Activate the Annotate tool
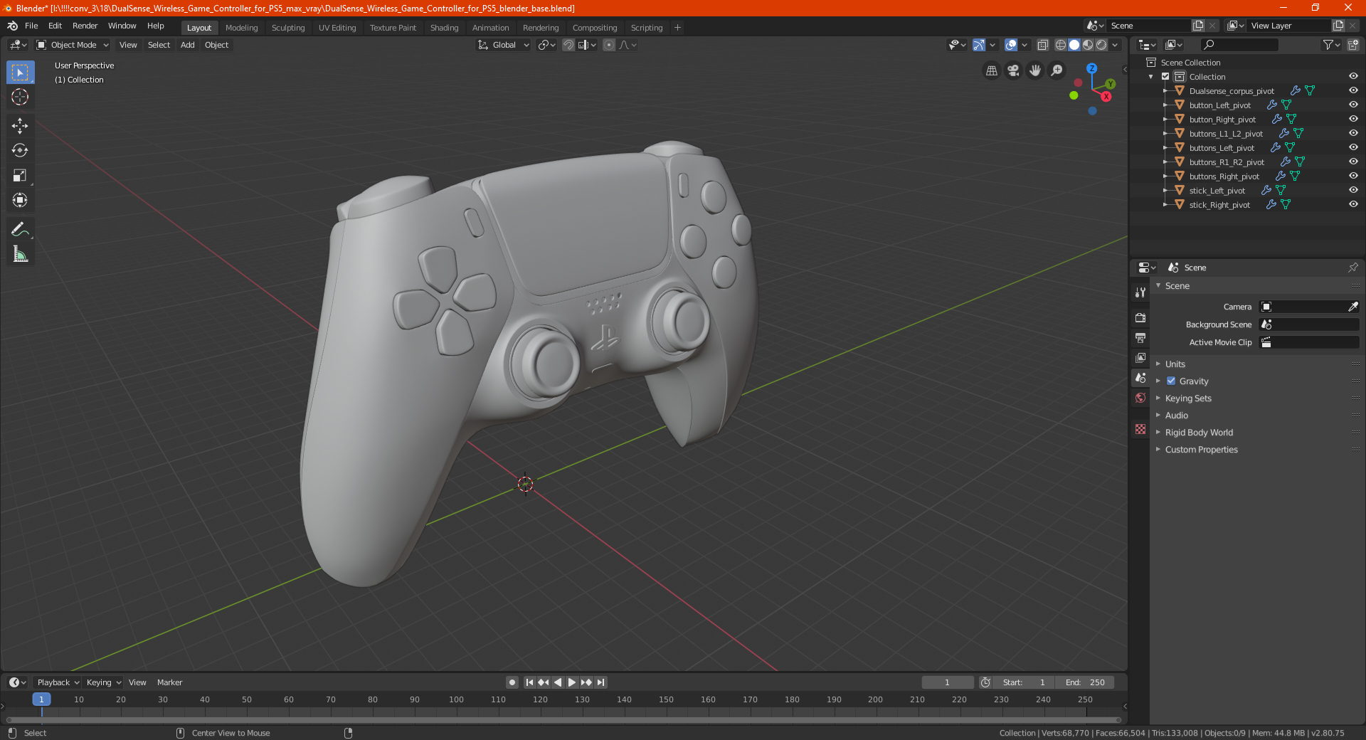The image size is (1366, 740). pos(20,229)
